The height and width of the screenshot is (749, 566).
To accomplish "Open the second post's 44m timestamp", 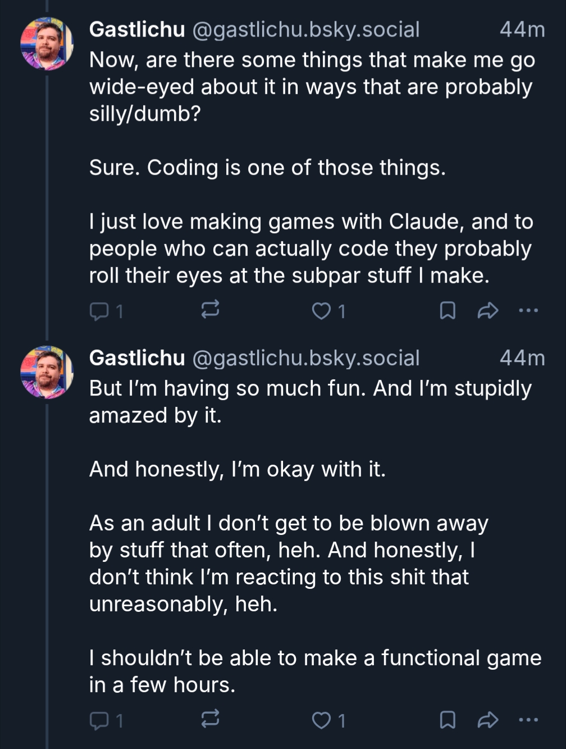I will pos(522,358).
